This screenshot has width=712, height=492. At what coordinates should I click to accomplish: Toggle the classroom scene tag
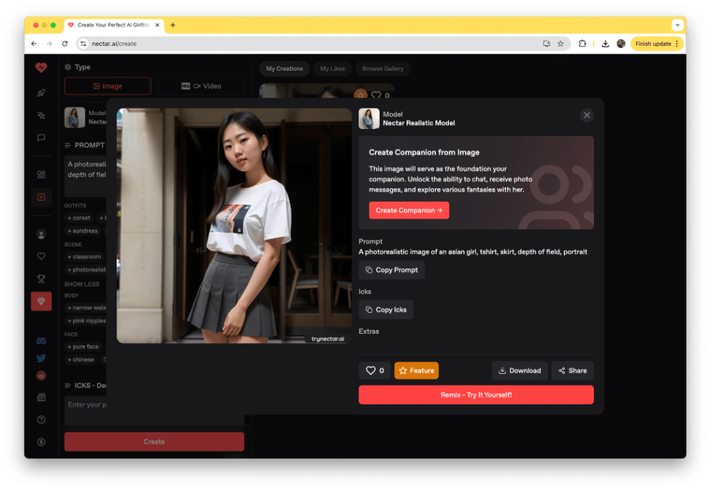[x=84, y=257]
